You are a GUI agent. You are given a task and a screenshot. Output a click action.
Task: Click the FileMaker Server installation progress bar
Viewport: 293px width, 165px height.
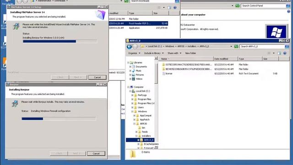(x=60, y=41)
